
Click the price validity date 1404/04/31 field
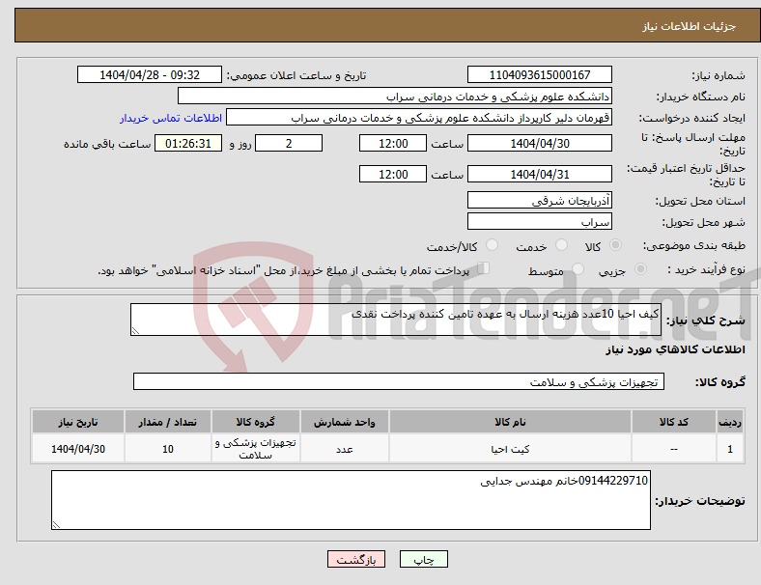click(539, 174)
